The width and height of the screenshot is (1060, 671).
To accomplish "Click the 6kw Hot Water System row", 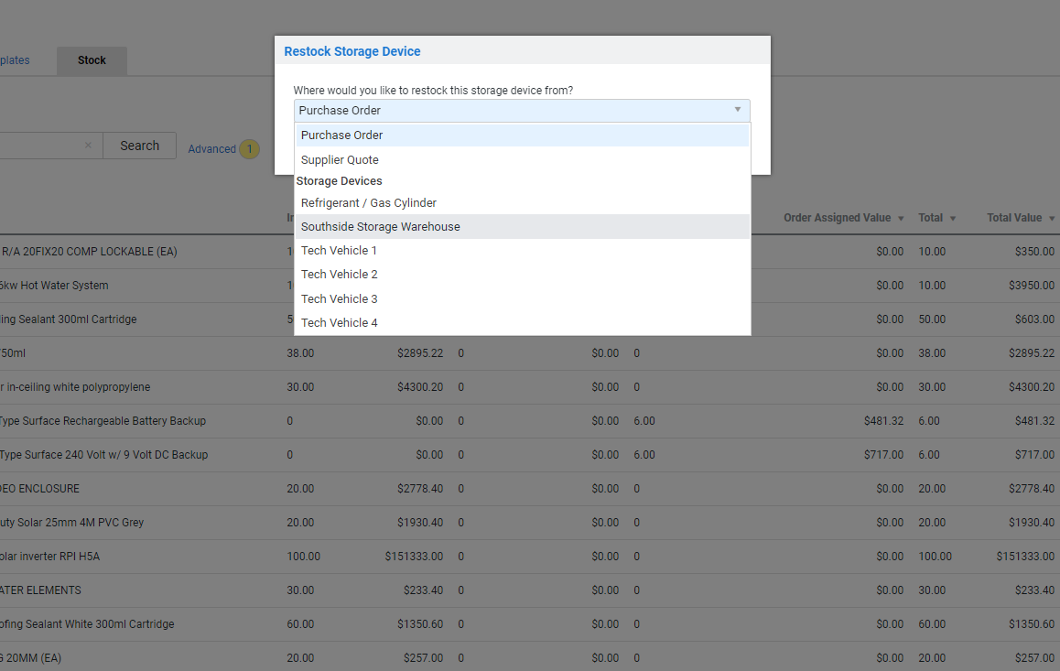I will click(183, 285).
